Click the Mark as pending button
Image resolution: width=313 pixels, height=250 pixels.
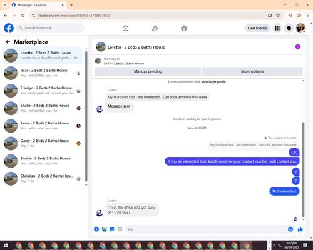[148, 71]
